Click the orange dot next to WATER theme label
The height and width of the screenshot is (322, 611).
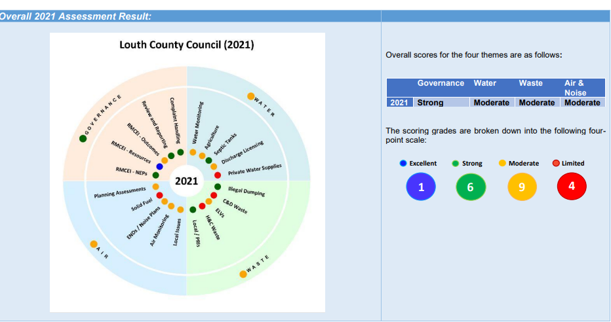pos(250,96)
